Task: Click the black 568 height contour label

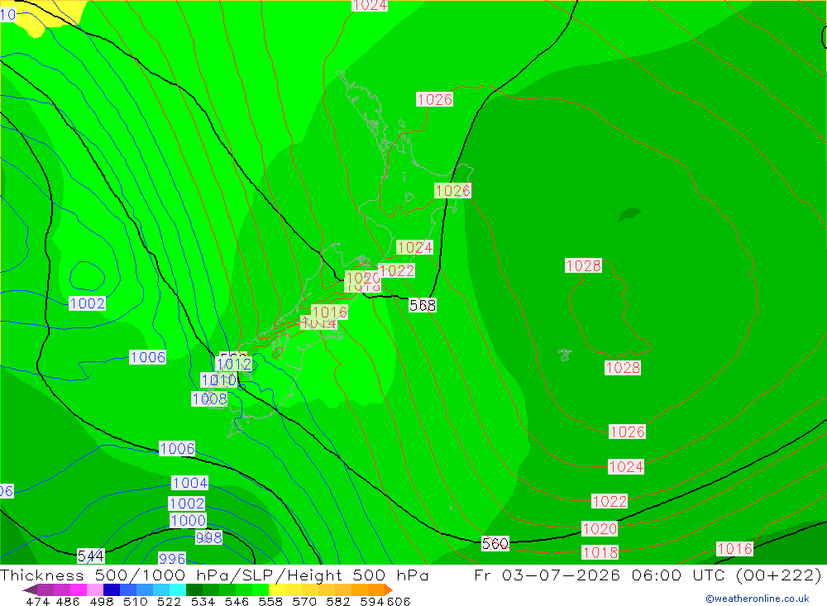Action: click(x=423, y=305)
